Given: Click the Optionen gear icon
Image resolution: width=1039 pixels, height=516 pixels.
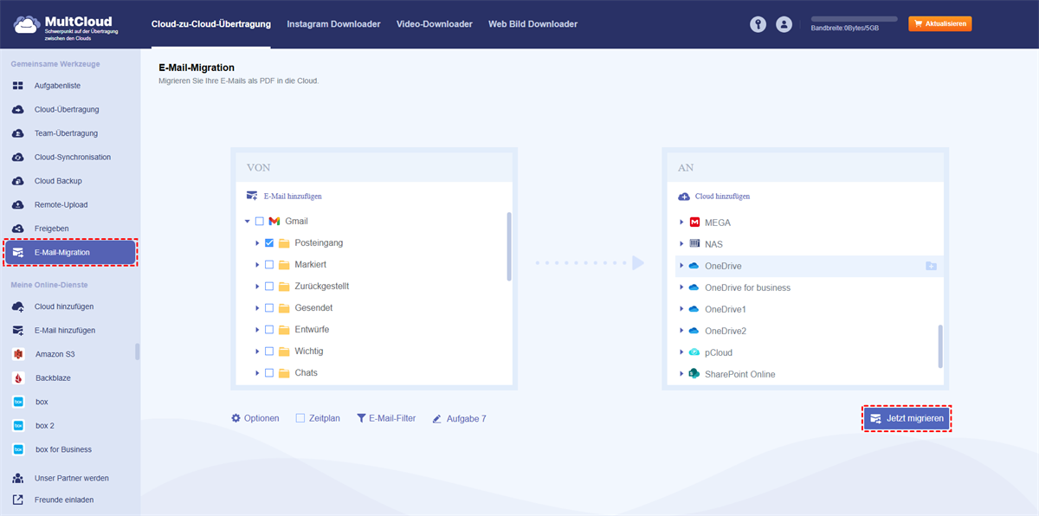Looking at the screenshot, I should (236, 418).
